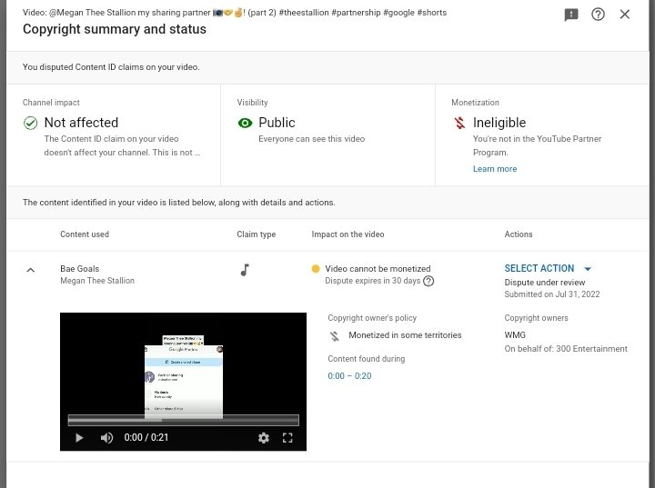This screenshot has height=488, width=655.
Task: Click the Not affected channel impact heading
Action: coord(81,123)
